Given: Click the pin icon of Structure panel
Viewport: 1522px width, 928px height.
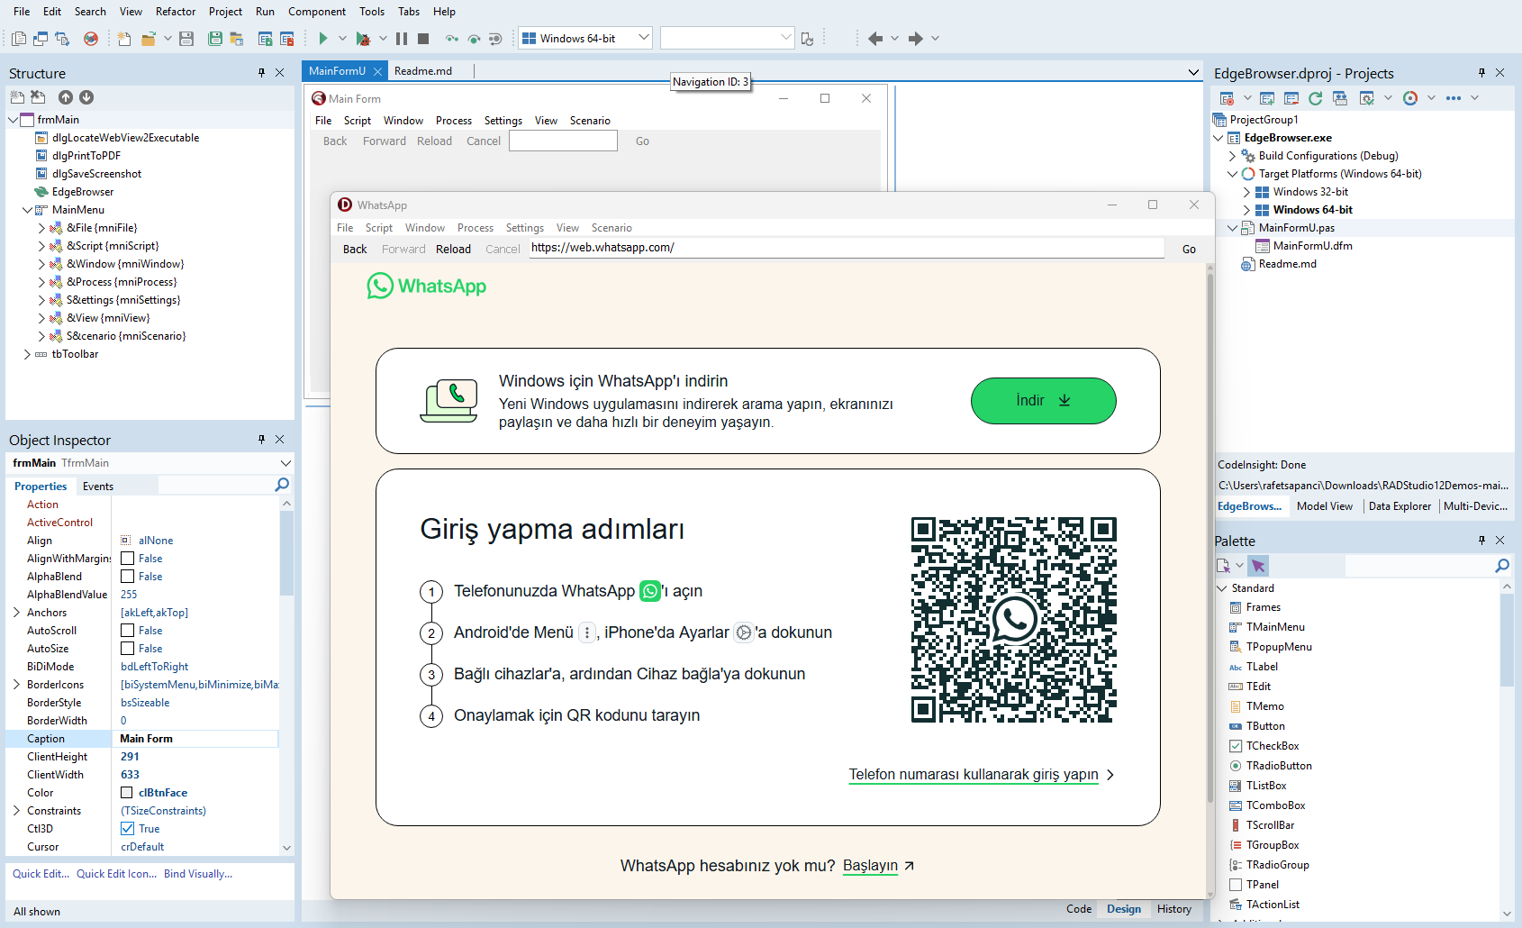Looking at the screenshot, I should coord(262,73).
